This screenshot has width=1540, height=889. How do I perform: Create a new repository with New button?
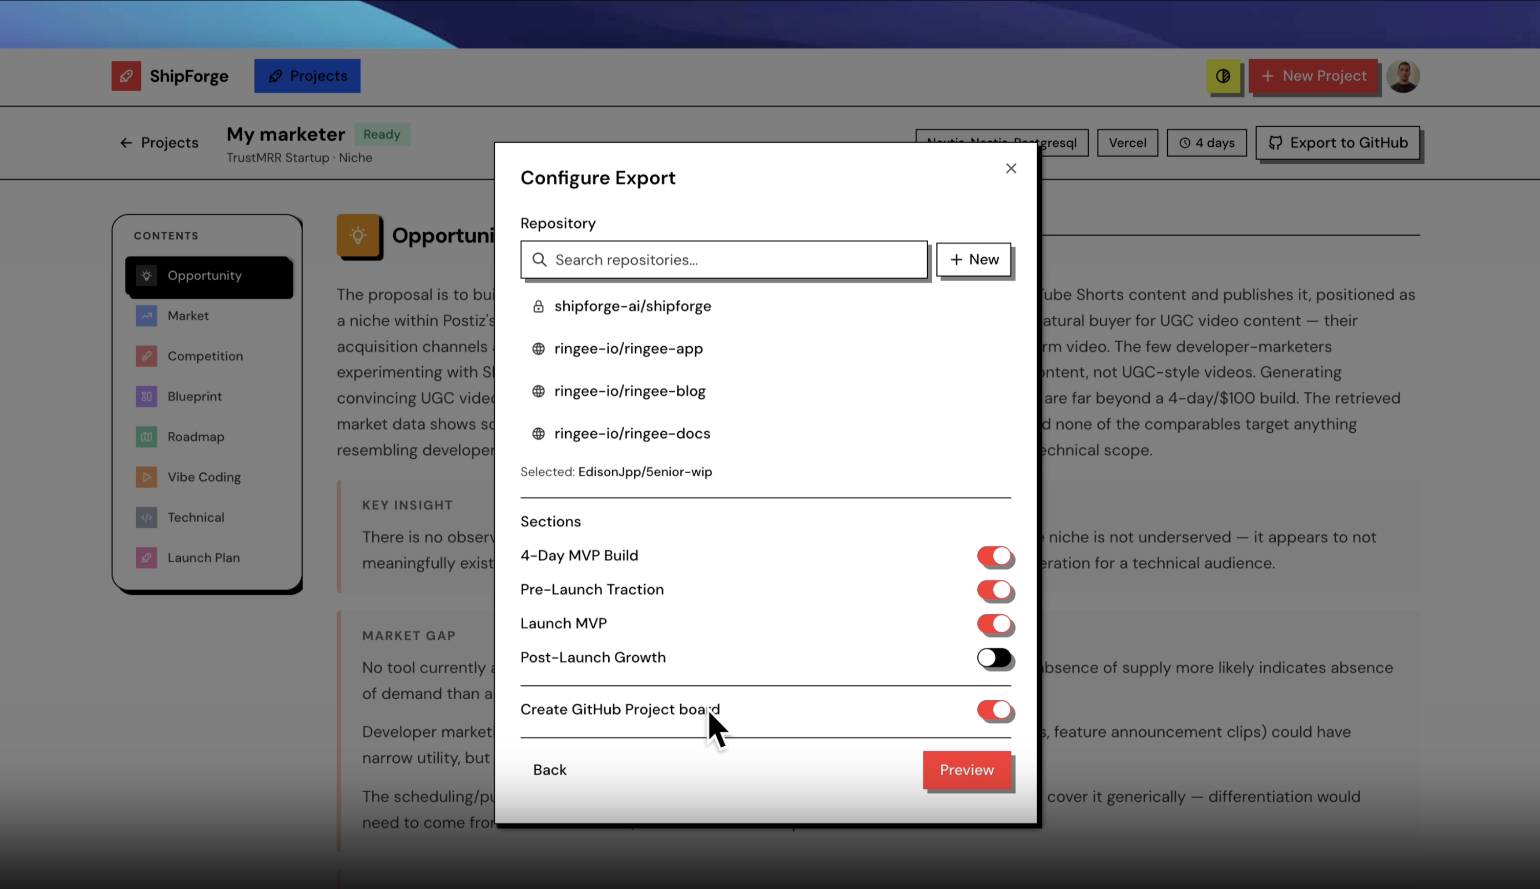(973, 259)
